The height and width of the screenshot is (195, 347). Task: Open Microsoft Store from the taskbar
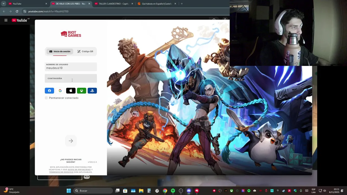[x=125, y=191]
